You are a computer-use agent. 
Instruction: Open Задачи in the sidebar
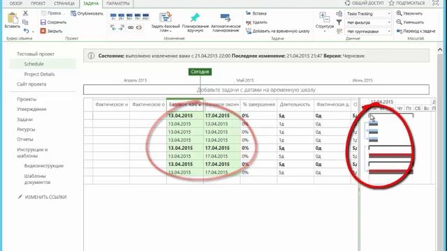point(24,119)
